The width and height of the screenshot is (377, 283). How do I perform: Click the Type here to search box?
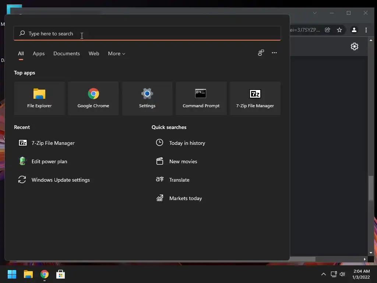point(147,34)
